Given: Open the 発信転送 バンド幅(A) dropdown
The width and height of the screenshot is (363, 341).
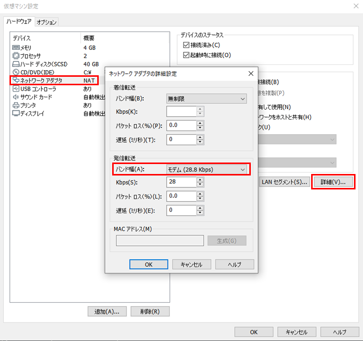Looking at the screenshot, I should 206,170.
